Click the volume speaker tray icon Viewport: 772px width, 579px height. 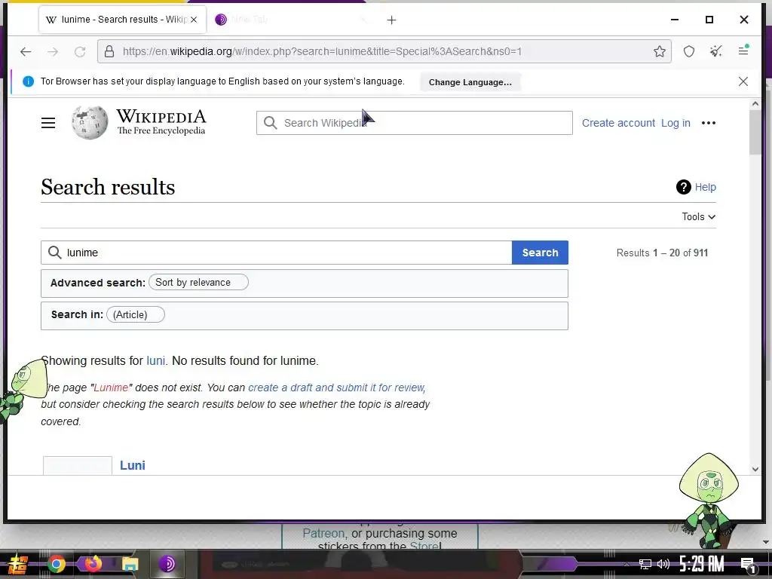pos(663,564)
